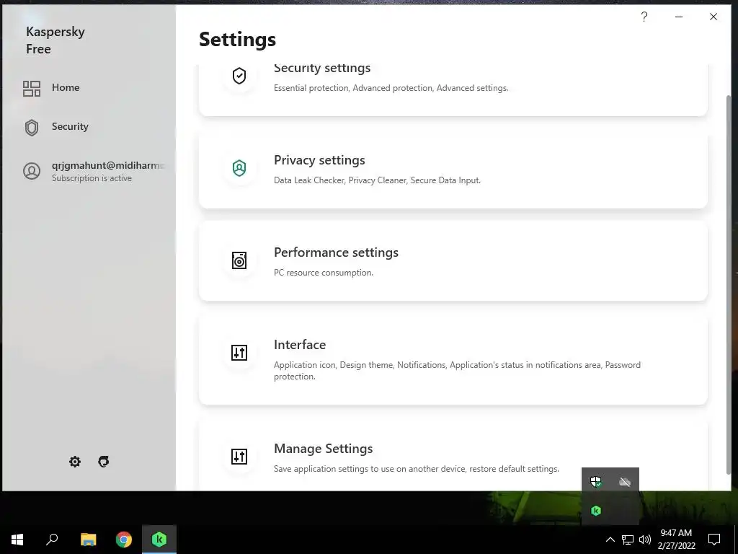Click the Home grid icon
This screenshot has height=554, width=738.
[x=32, y=88]
